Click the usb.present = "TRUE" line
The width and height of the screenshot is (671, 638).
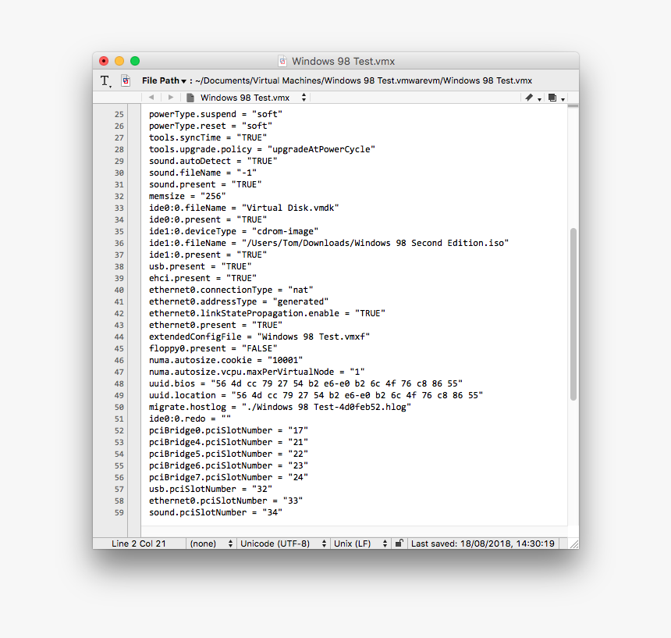201,266
